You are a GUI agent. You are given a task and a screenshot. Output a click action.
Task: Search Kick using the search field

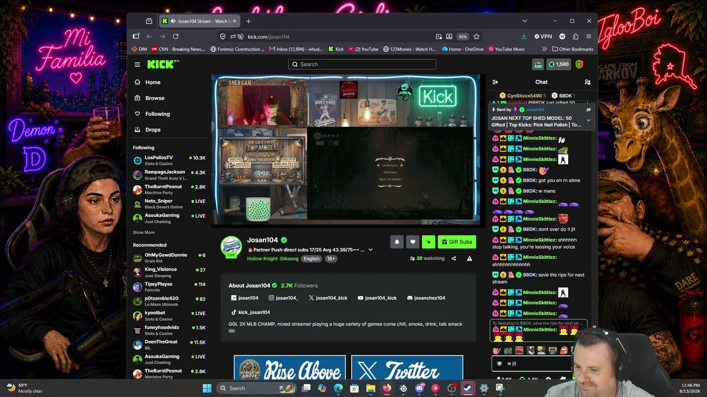coord(362,65)
